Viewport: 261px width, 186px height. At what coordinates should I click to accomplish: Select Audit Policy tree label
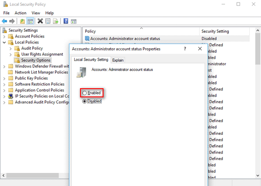[32, 48]
